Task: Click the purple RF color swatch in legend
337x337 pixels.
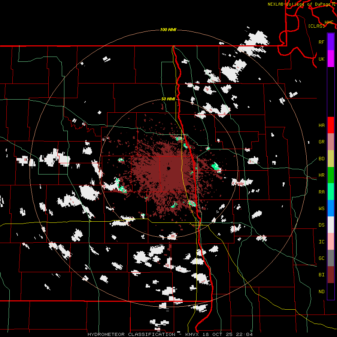Action: tap(331, 42)
